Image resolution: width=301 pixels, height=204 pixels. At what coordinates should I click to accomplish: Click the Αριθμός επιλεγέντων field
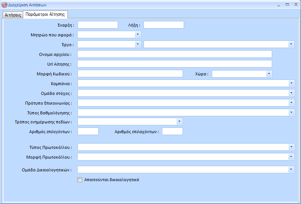[x=88, y=131]
